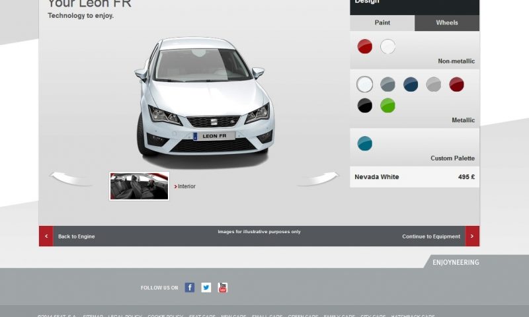Rotate the car view with left arrow
The width and height of the screenshot is (529, 317).
71,178
